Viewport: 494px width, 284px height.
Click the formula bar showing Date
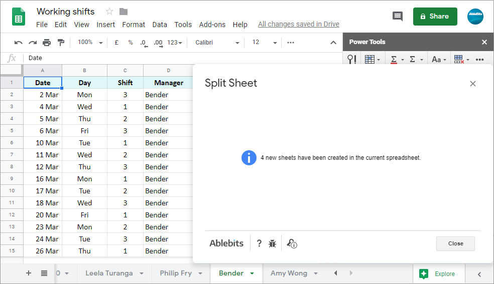tap(183, 58)
